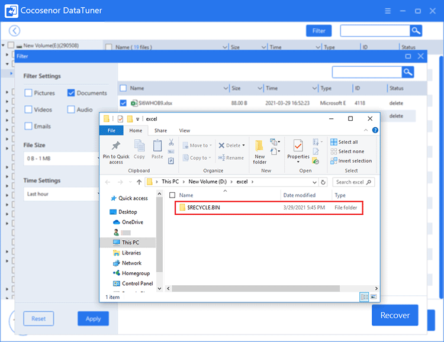Open Properties in the Explorer ribbon
Image resolution: width=444 pixels, height=342 pixels.
(x=298, y=151)
